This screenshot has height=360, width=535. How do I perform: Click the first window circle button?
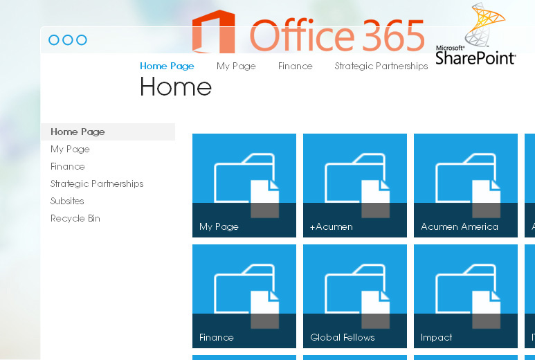click(54, 40)
